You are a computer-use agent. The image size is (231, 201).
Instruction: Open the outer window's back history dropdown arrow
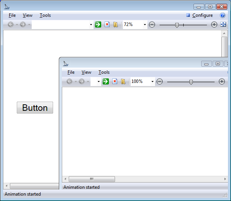[x=17, y=24]
